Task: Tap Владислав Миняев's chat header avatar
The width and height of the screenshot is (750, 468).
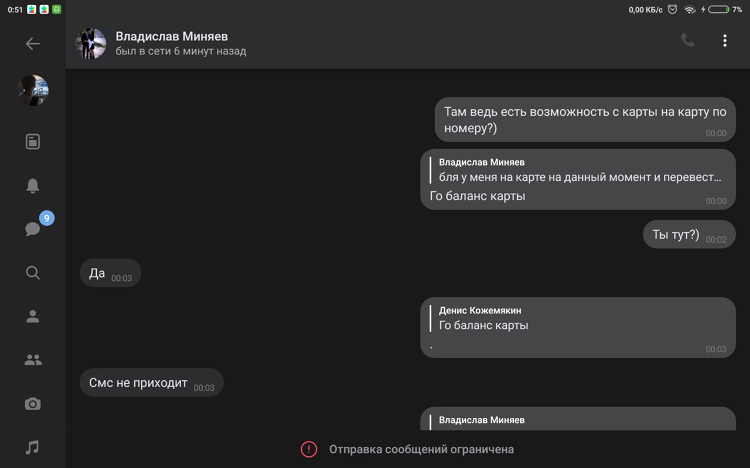Action: 90,44
